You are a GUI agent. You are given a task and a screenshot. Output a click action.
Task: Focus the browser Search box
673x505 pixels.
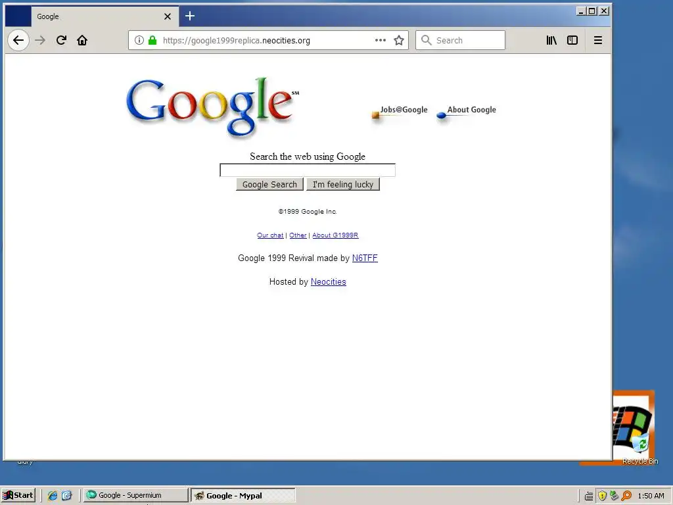tap(460, 40)
